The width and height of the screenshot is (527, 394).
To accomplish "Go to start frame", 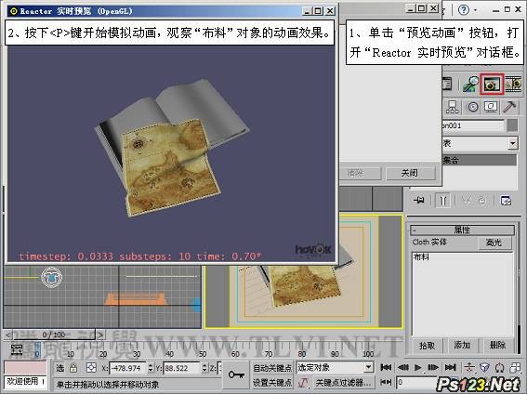I will (x=386, y=367).
